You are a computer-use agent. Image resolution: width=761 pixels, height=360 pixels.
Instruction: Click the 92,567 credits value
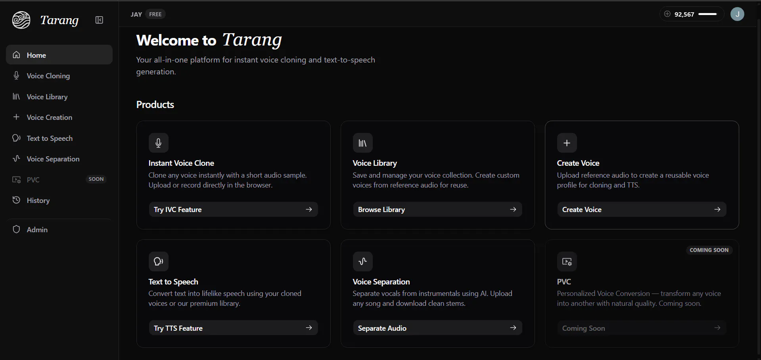pyautogui.click(x=684, y=14)
